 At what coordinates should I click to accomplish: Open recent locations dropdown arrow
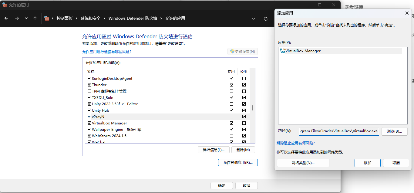(x=26, y=18)
